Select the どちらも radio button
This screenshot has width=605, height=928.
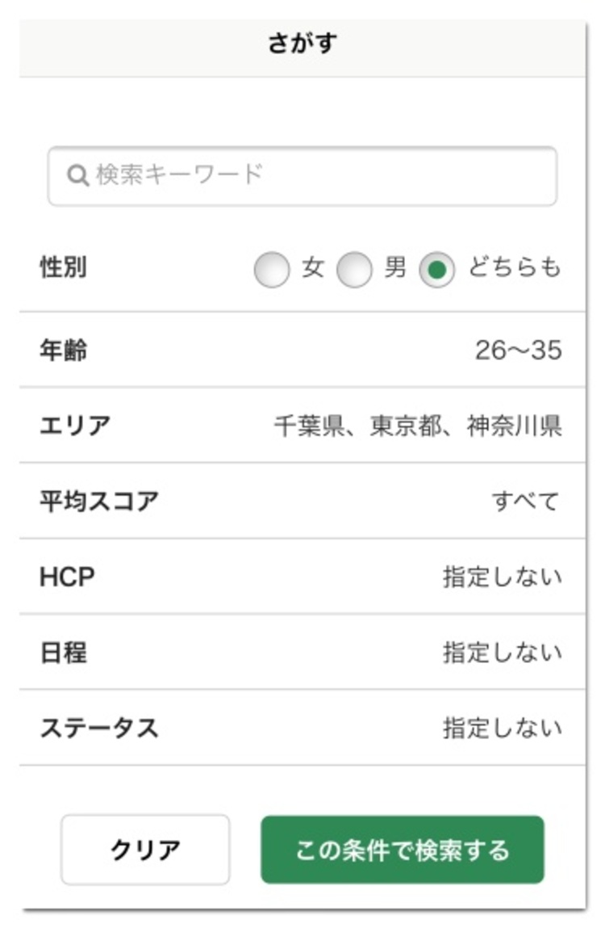(x=437, y=269)
